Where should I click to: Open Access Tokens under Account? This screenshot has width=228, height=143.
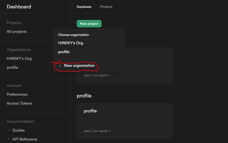pos(19,103)
